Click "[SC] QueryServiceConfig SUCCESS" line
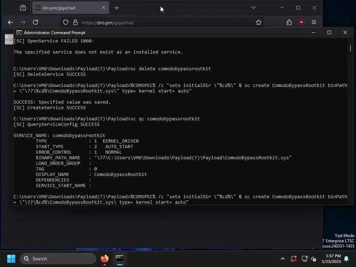This screenshot has width=356, height=267. pos(57,124)
